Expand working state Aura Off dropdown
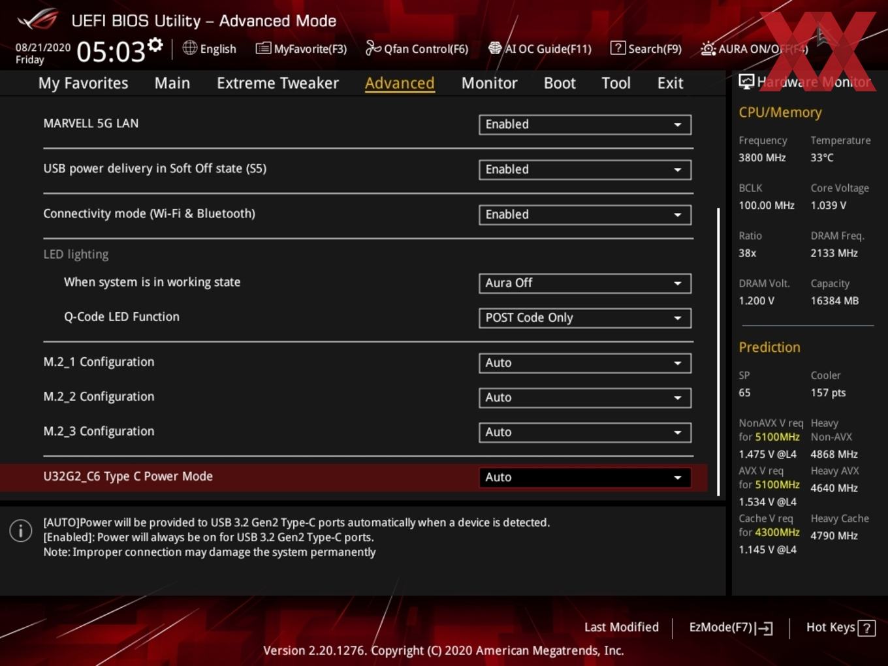This screenshot has height=666, width=888. 585,283
